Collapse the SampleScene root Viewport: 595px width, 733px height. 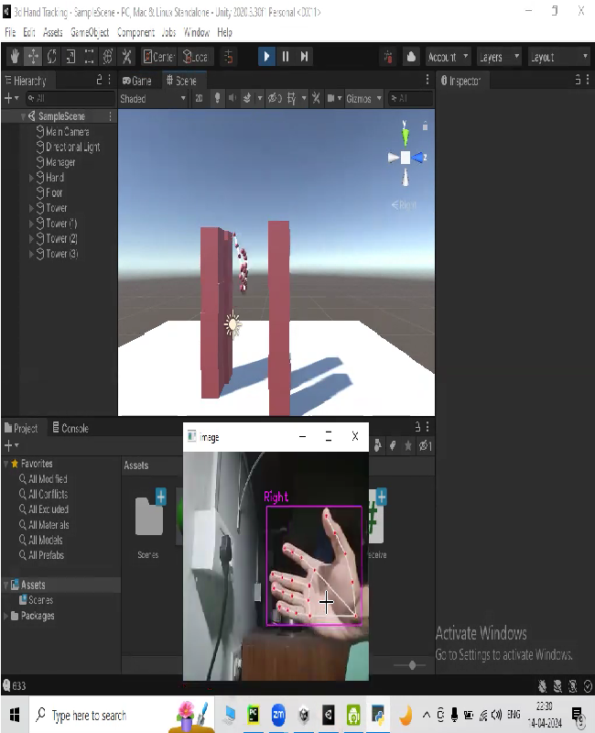pos(24,116)
